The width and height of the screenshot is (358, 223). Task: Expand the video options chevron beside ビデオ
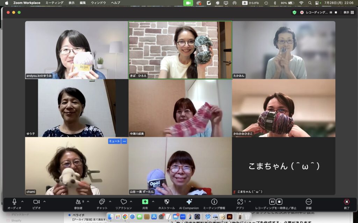coord(44,201)
